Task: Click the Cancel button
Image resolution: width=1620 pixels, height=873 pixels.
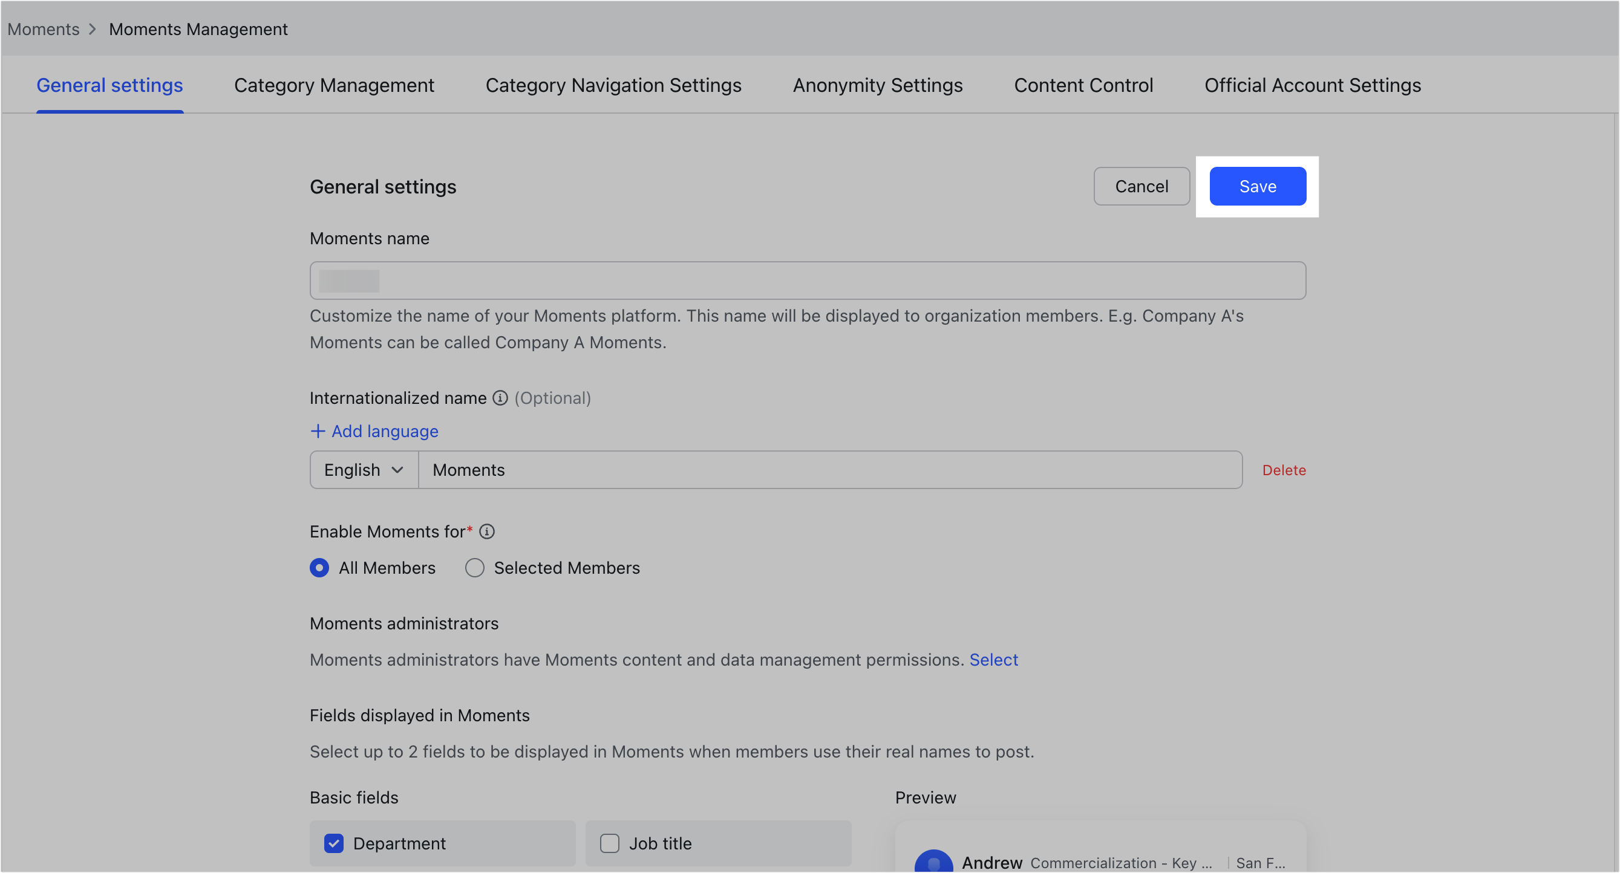Action: coord(1142,187)
